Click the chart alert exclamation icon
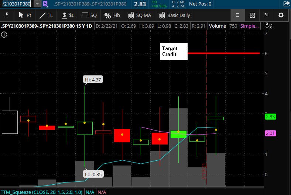The height and width of the screenshot is (195, 291). [4, 34]
